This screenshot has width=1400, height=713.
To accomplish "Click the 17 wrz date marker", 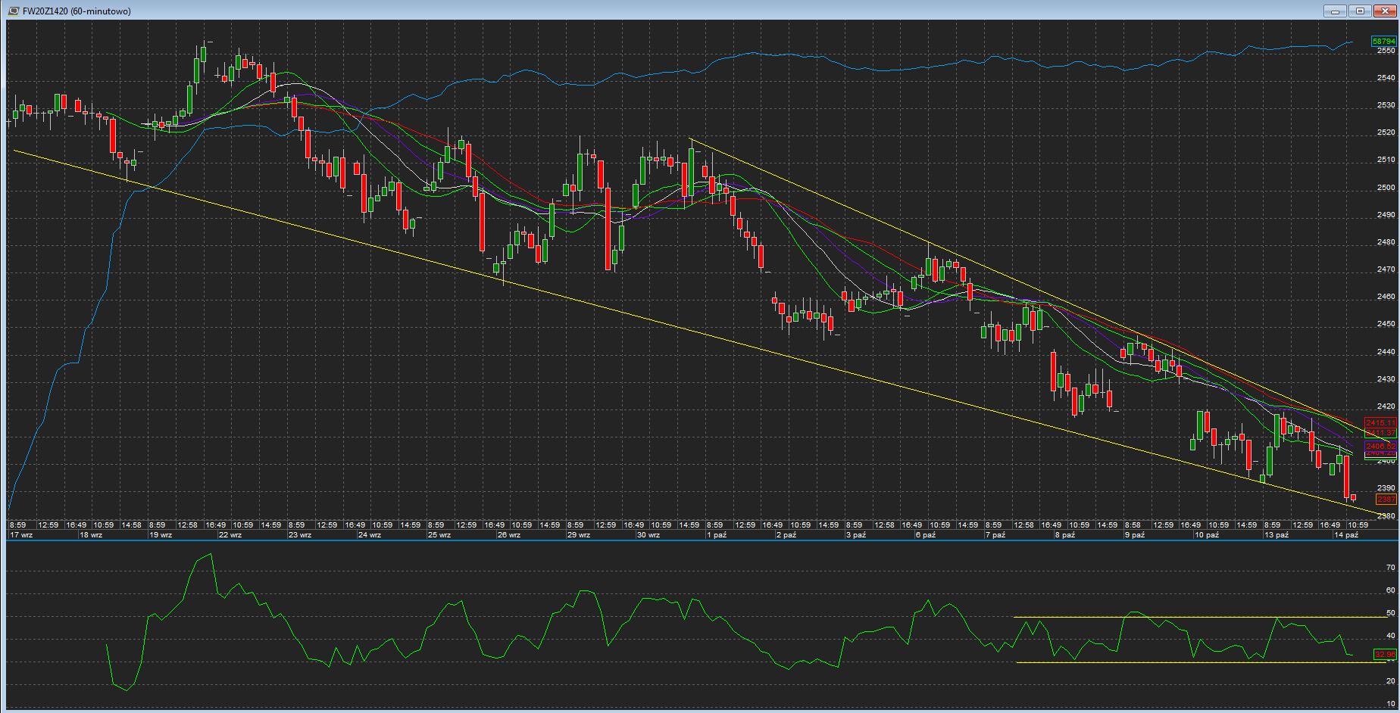I will 21,534.
